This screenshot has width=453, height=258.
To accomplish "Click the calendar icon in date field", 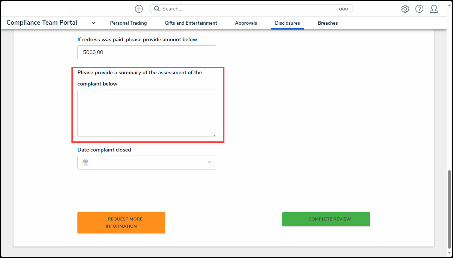I will tap(85, 162).
